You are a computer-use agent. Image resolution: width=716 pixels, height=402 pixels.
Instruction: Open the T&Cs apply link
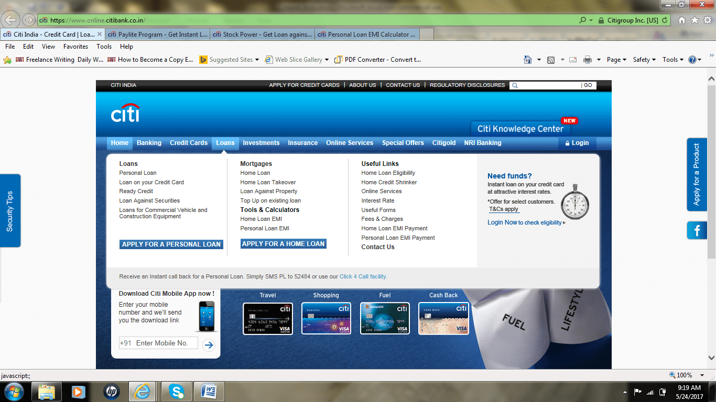point(504,209)
